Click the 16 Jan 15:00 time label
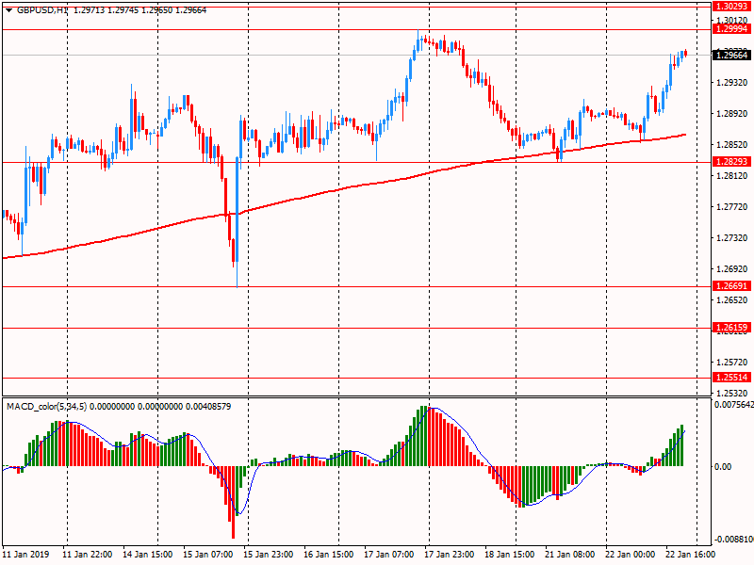 329,554
